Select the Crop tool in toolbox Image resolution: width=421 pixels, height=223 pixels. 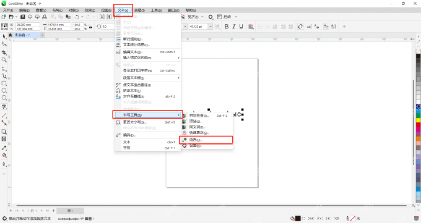(x=4, y=53)
